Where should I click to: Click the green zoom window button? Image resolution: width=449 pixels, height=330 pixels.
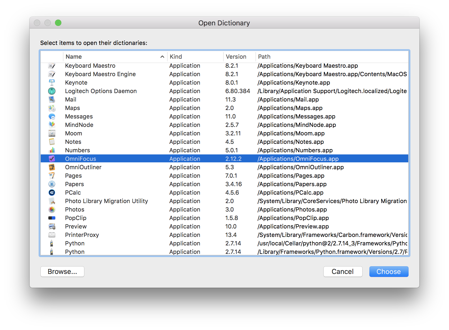pos(58,23)
